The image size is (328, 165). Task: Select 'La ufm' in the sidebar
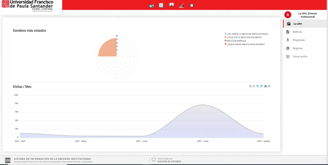click(298, 24)
